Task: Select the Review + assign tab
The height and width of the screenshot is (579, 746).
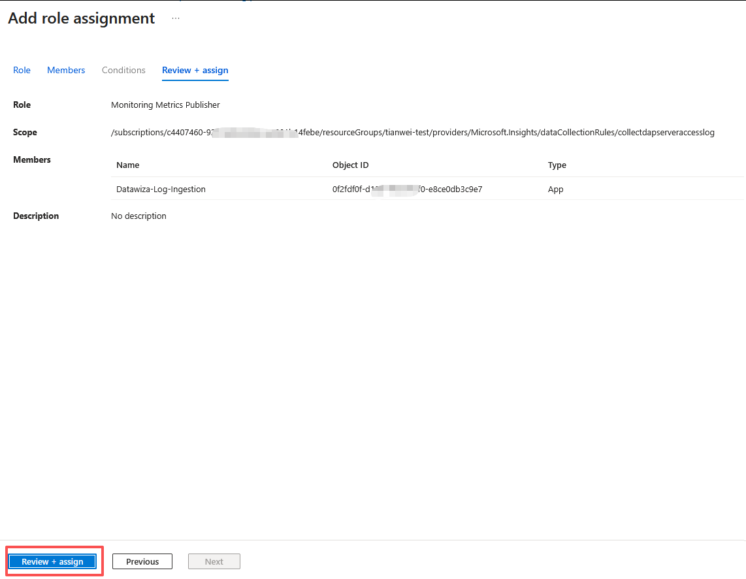Action: 195,70
